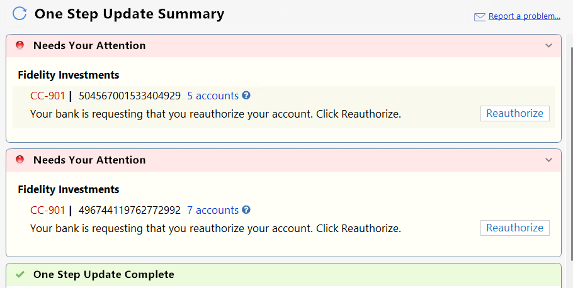Click the help icon next to 7 accounts
This screenshot has height=288, width=573.
click(246, 210)
